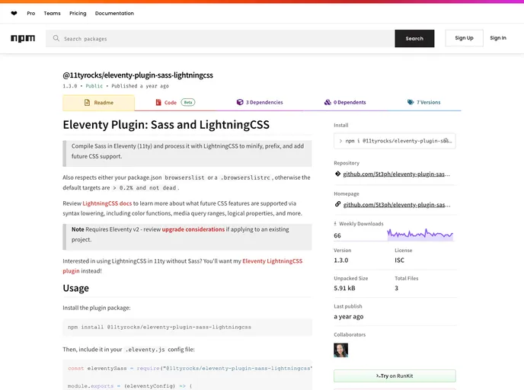
Task: Open the upgrade considerations link
Action: point(193,229)
